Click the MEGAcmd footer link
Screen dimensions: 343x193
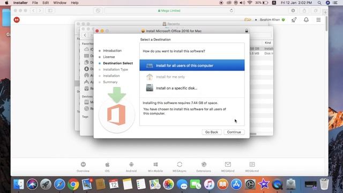click(x=252, y=167)
